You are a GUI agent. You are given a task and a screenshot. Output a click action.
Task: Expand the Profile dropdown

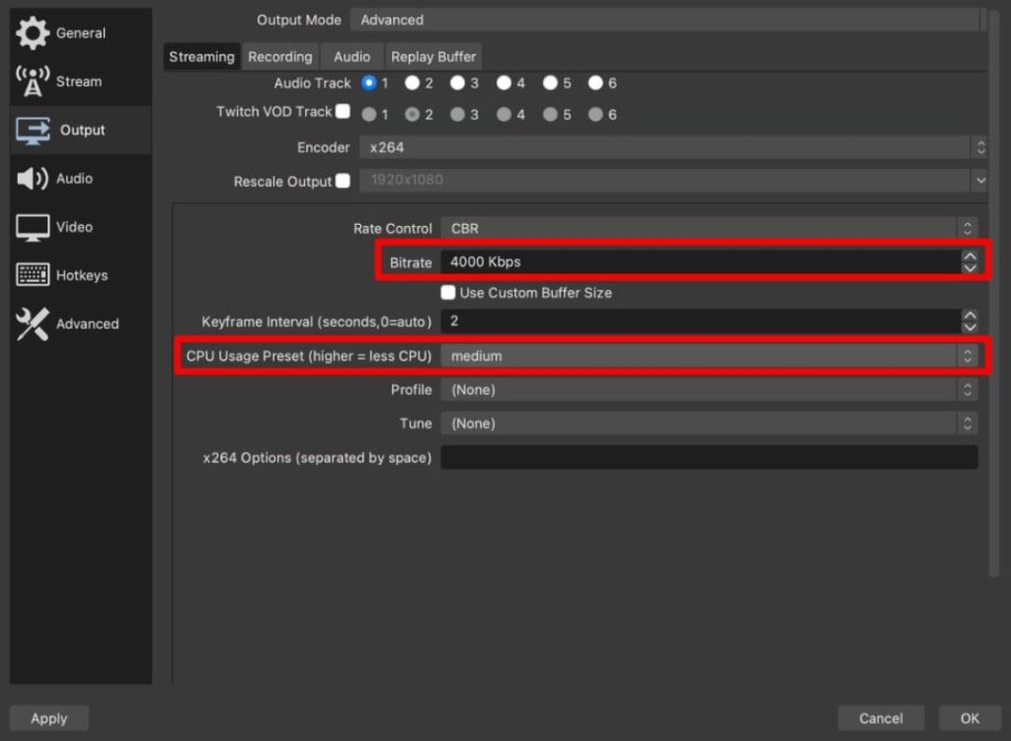(711, 390)
